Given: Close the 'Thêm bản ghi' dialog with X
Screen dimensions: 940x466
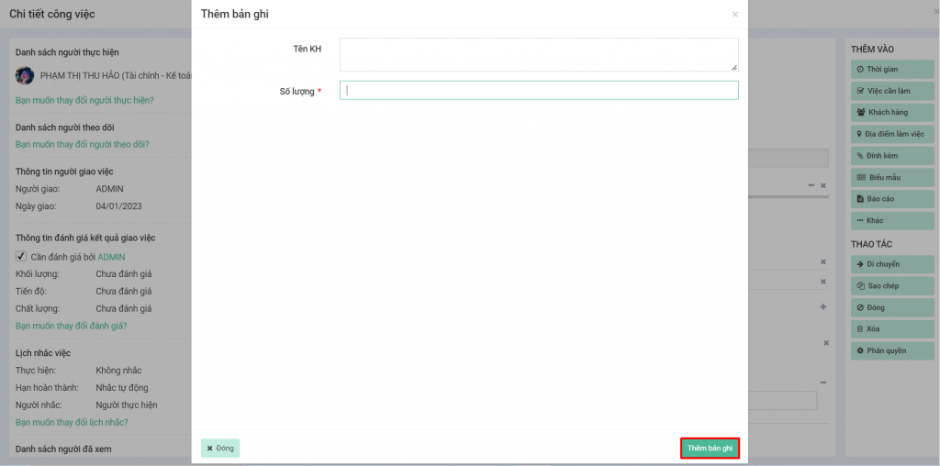Looking at the screenshot, I should pyautogui.click(x=734, y=15).
